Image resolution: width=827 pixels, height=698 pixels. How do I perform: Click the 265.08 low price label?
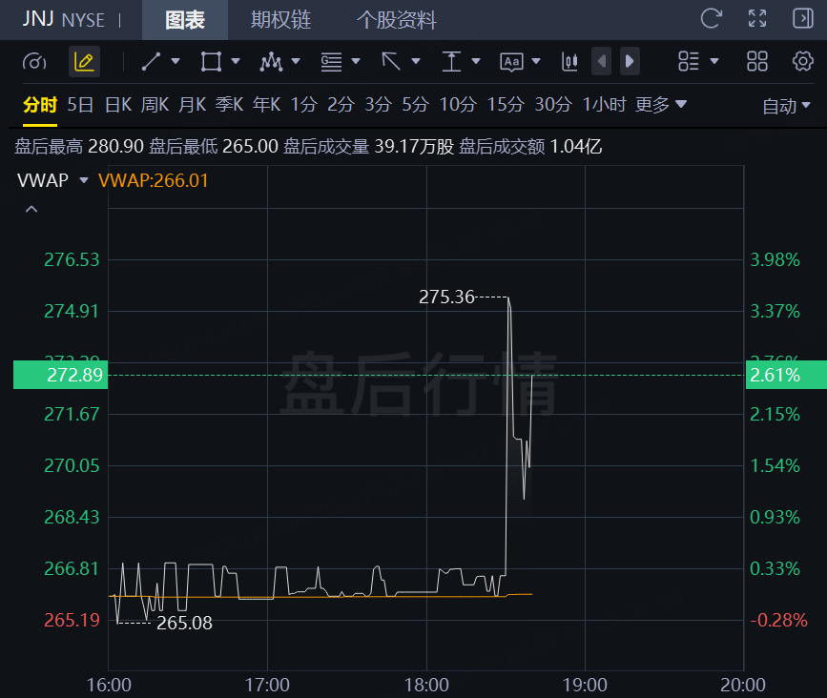pos(185,623)
